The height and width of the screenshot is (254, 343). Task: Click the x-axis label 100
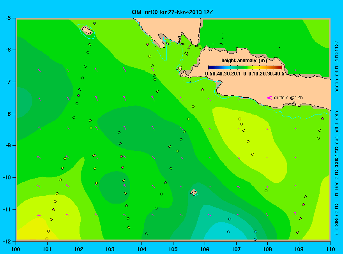pyautogui.click(x=16, y=249)
